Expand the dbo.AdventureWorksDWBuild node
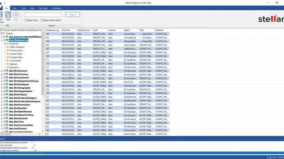The height and width of the screenshot is (159, 284). [2, 37]
